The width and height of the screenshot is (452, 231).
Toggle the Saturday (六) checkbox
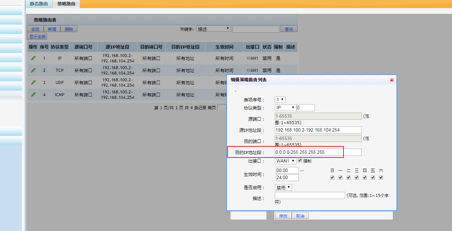[x=381, y=177]
